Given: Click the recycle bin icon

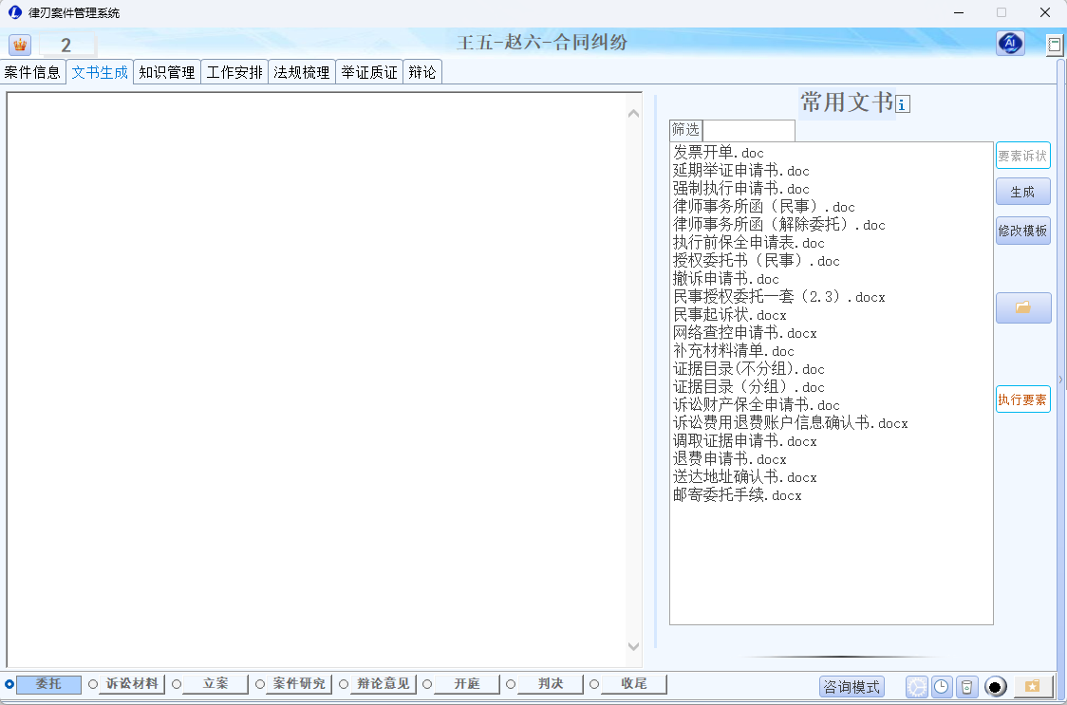Looking at the screenshot, I should [x=965, y=687].
